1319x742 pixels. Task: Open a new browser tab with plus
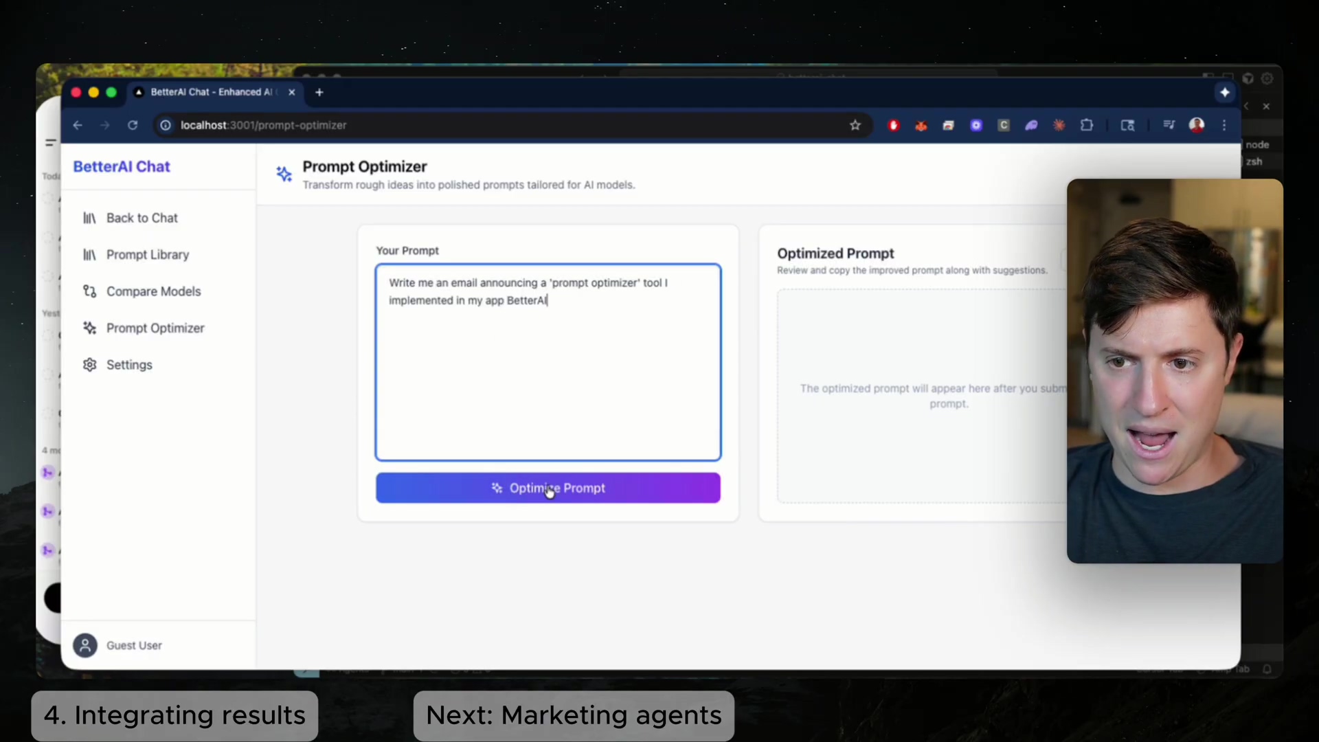[319, 92]
